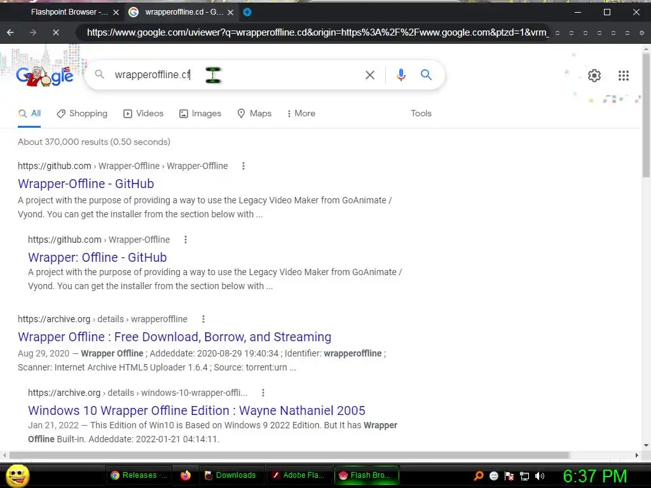Click the scroll right arrow on horizontal scrollbar
The image size is (651, 488).
[x=637, y=455]
